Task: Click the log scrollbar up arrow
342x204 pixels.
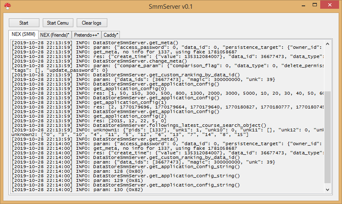Action: pos(327,44)
